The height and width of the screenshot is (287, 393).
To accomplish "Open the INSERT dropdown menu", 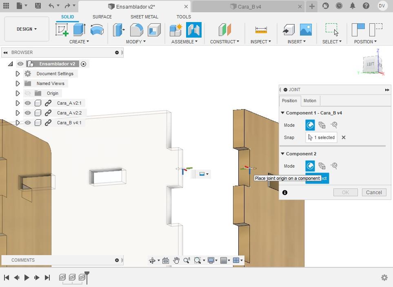I will click(x=297, y=42).
